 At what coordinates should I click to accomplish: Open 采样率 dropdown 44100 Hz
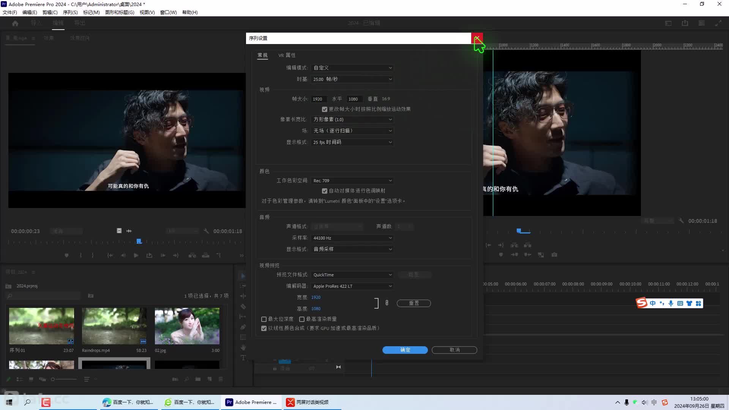click(x=352, y=238)
